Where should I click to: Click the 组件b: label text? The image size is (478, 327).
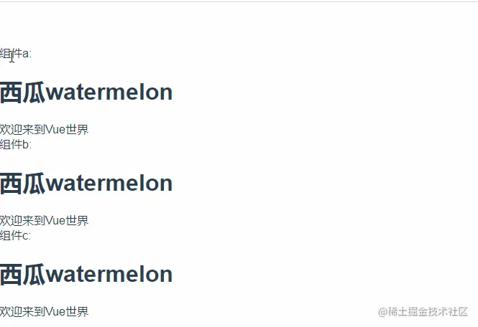pos(16,144)
